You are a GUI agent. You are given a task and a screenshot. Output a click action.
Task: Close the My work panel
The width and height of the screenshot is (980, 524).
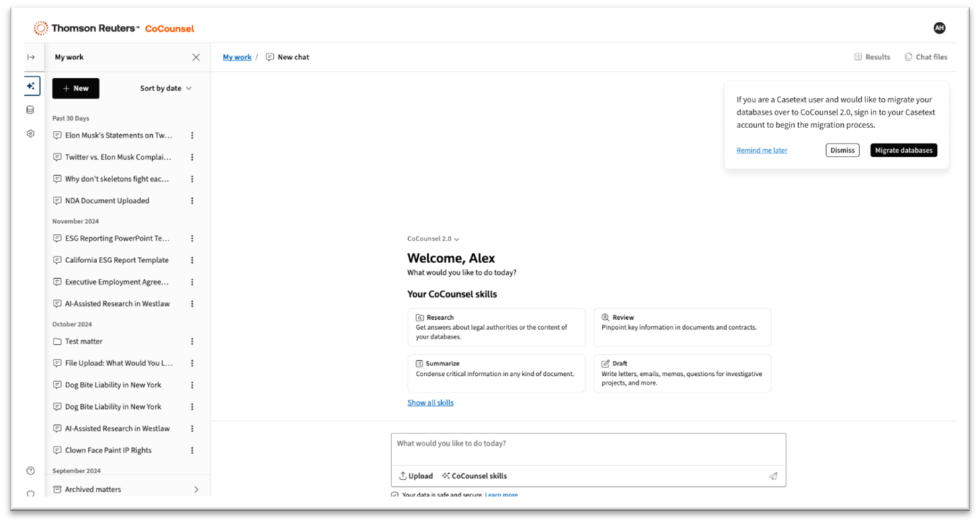pyautogui.click(x=196, y=57)
